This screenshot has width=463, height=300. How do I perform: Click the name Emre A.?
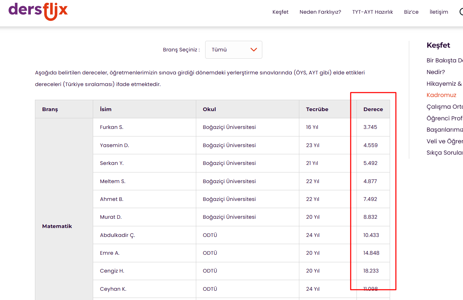coord(110,253)
